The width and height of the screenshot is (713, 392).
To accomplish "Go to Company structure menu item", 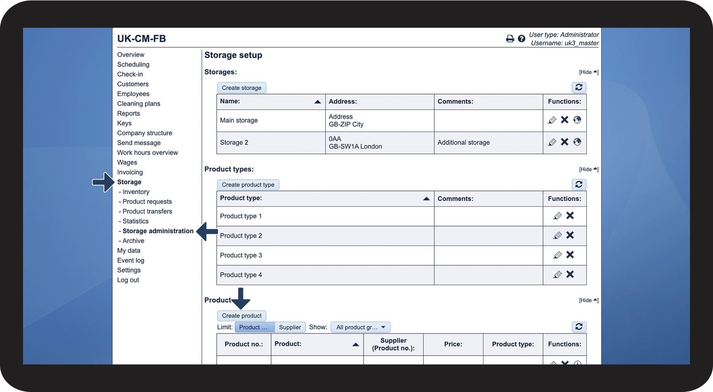I will click(x=144, y=133).
